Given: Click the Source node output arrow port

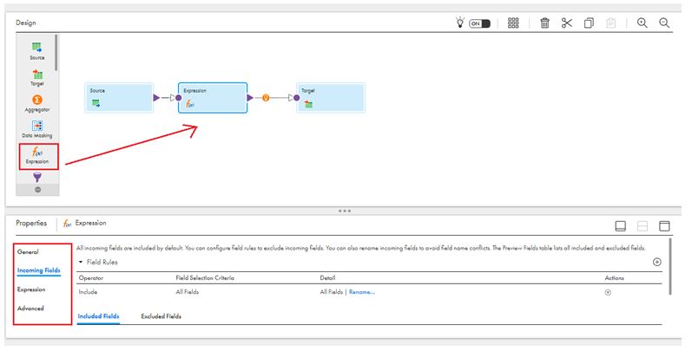Looking at the screenshot, I should point(156,98).
